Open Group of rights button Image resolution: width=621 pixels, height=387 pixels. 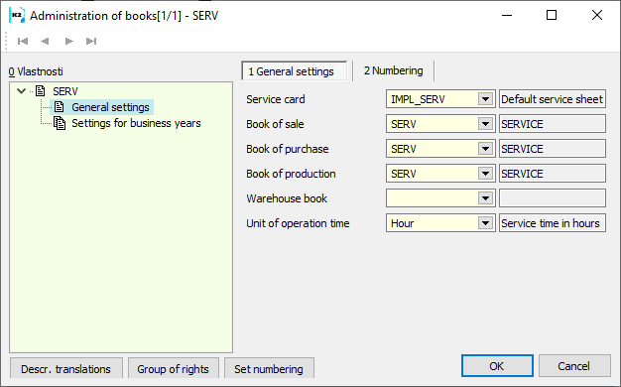173,368
